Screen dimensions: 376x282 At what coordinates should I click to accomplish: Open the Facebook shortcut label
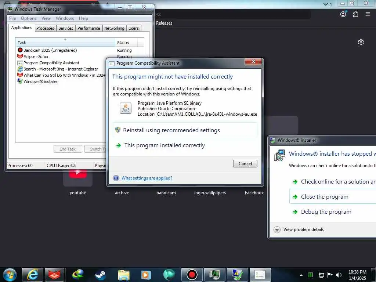pos(254,193)
